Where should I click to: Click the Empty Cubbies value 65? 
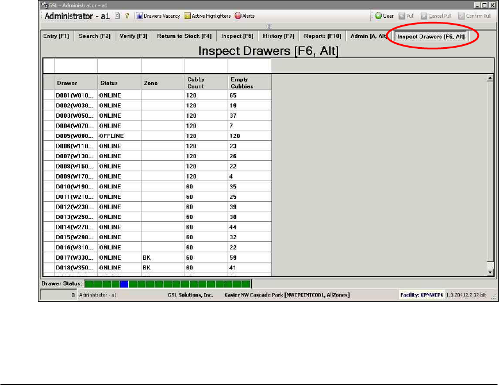coord(250,95)
